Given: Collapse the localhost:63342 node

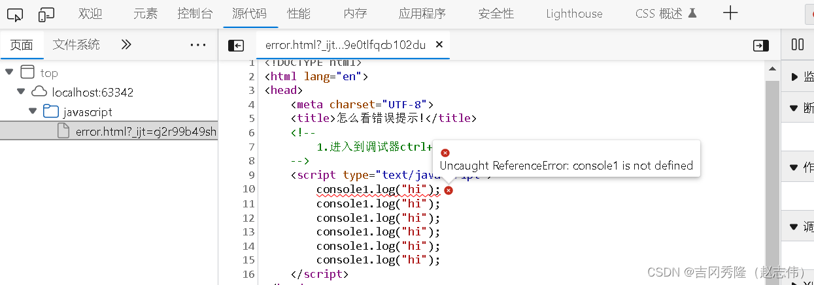Looking at the screenshot, I should click(x=21, y=92).
